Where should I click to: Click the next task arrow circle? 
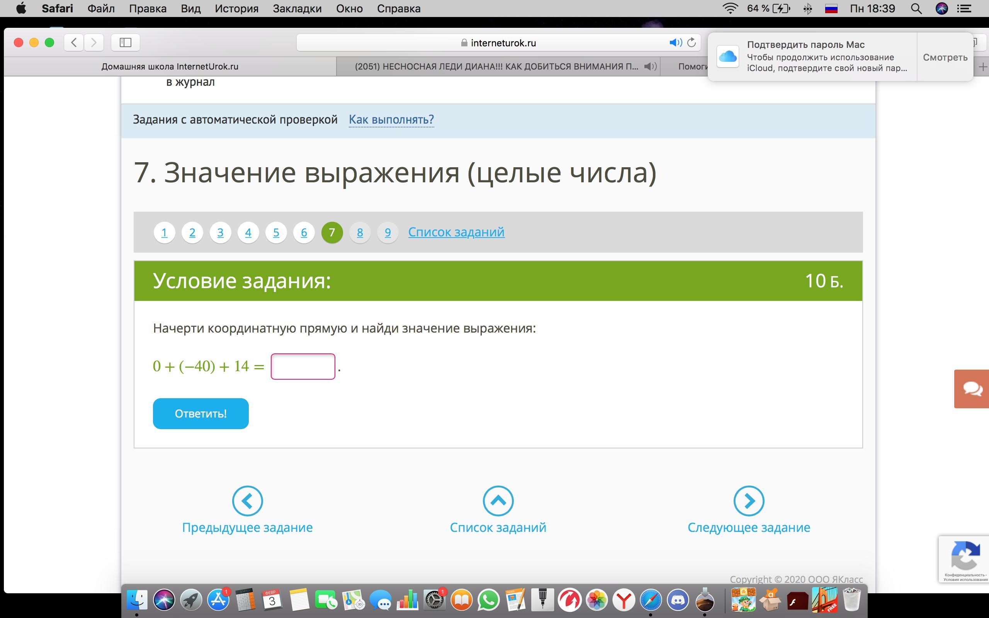click(749, 501)
